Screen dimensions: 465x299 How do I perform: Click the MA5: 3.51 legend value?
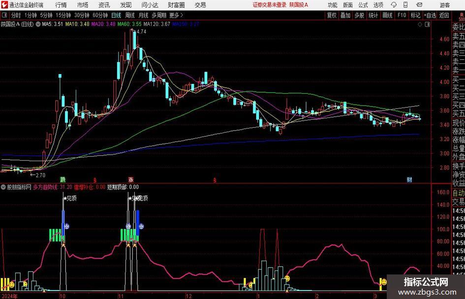tap(52, 24)
